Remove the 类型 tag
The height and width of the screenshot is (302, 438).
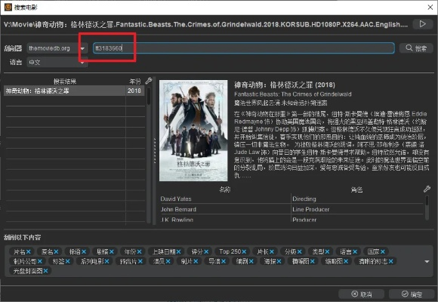(x=327, y=251)
